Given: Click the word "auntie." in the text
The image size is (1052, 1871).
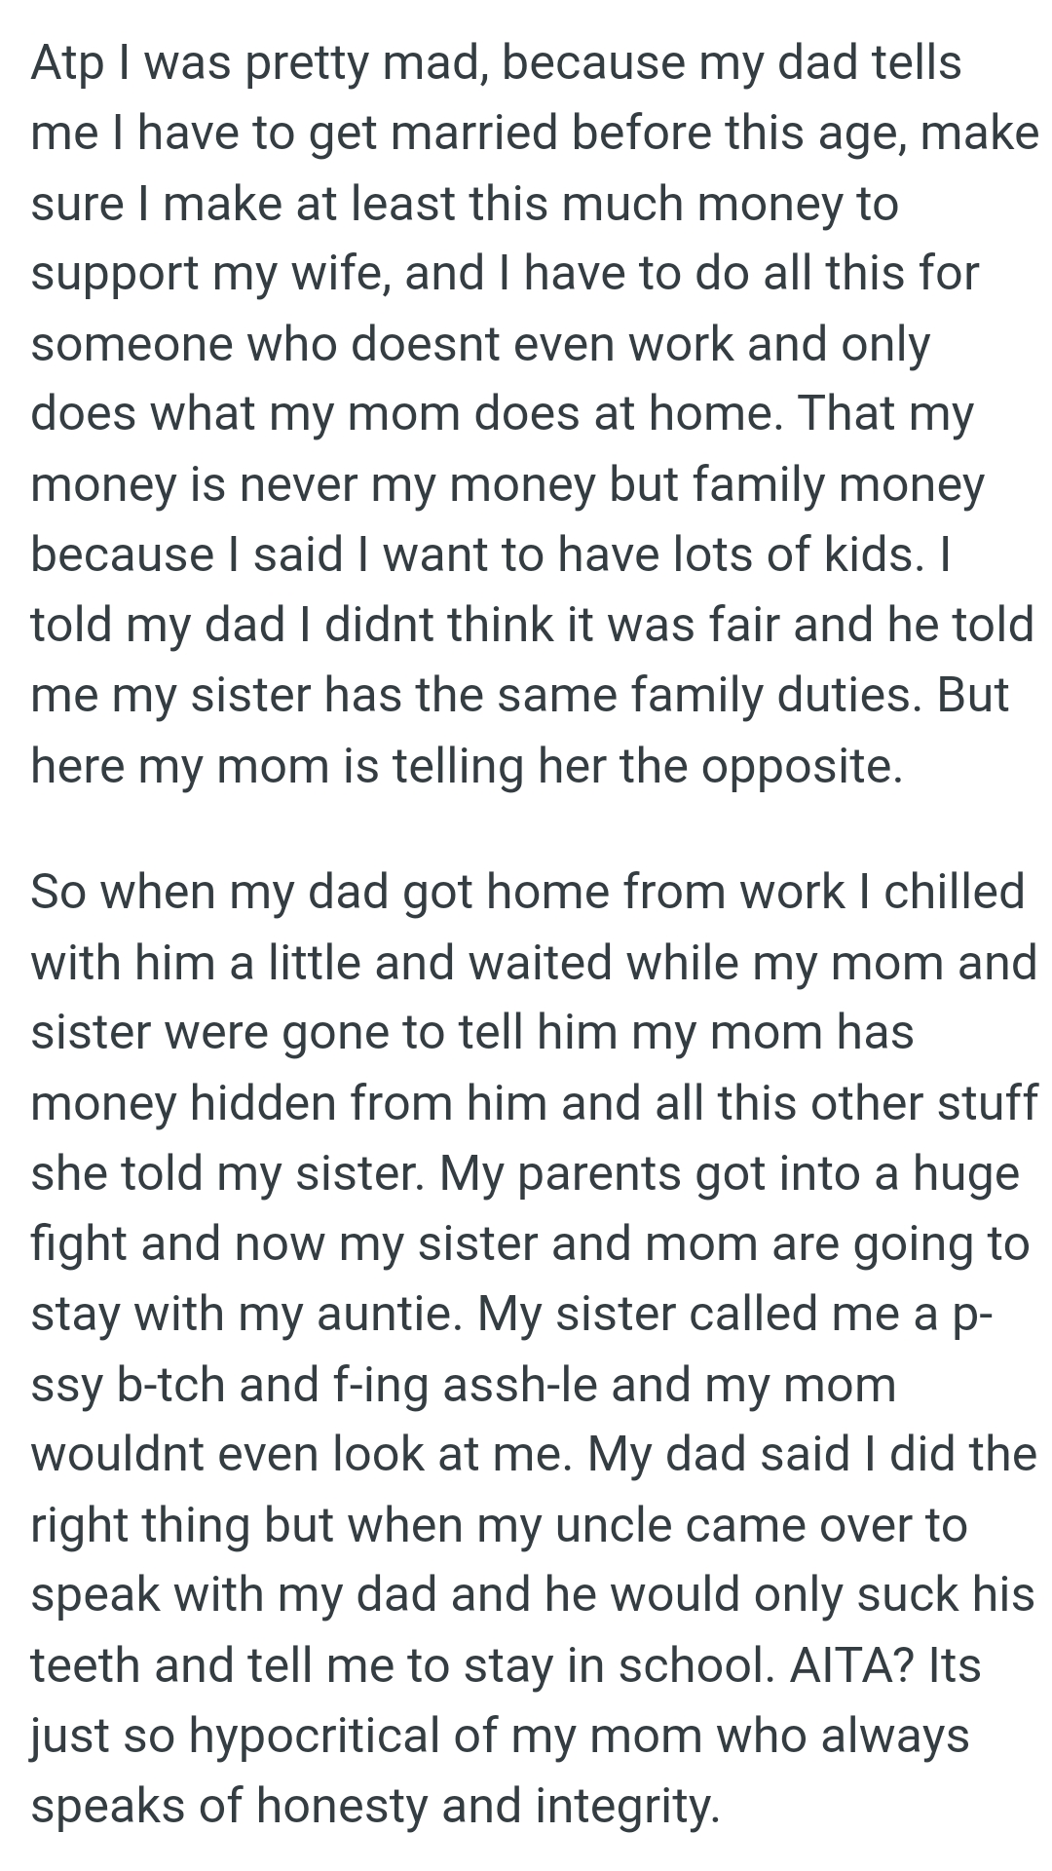Looking at the screenshot, I should [390, 1315].
